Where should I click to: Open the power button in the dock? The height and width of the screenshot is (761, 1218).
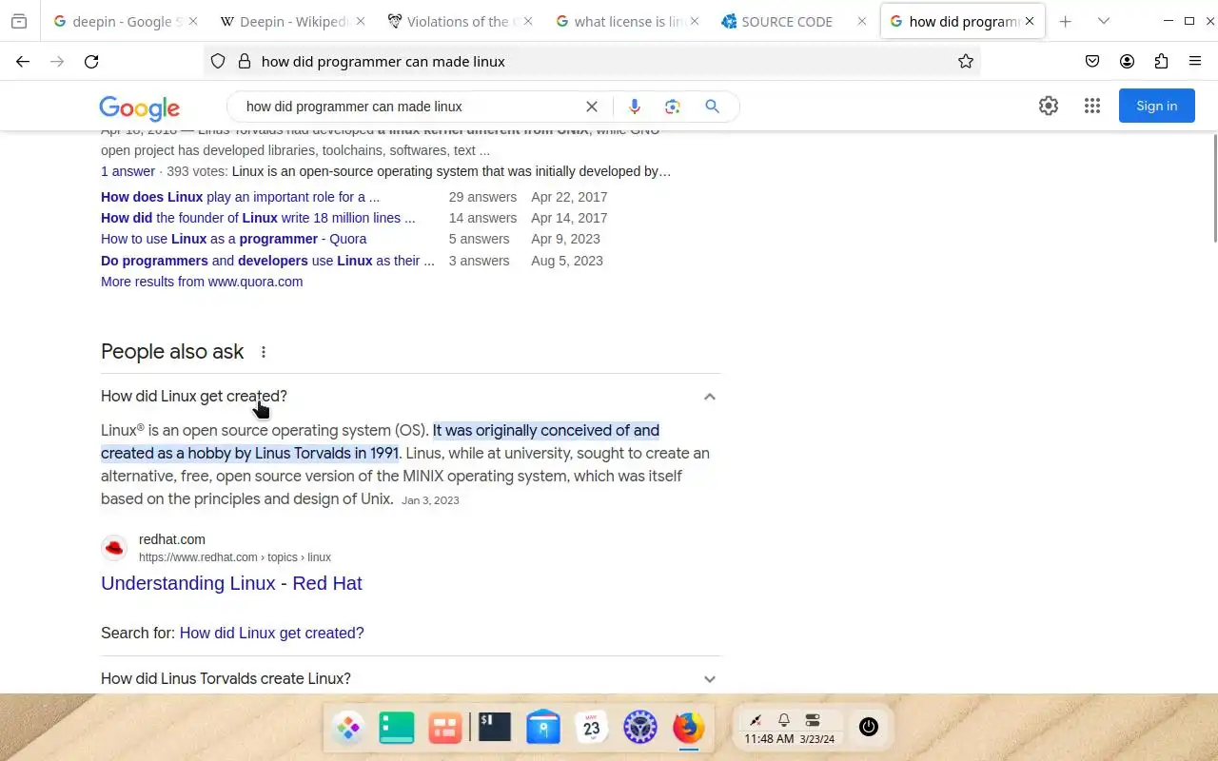coord(868,727)
